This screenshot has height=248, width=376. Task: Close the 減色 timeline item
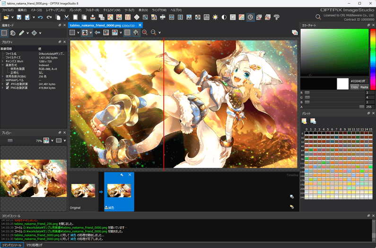point(130,175)
